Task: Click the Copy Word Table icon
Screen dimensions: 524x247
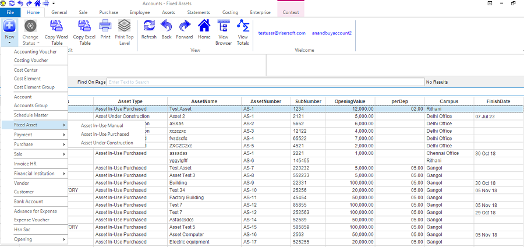Action: coord(57,31)
